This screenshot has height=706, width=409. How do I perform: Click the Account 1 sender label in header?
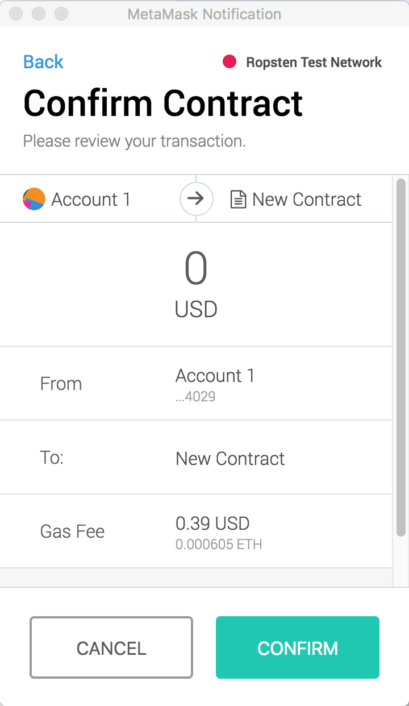click(x=91, y=200)
